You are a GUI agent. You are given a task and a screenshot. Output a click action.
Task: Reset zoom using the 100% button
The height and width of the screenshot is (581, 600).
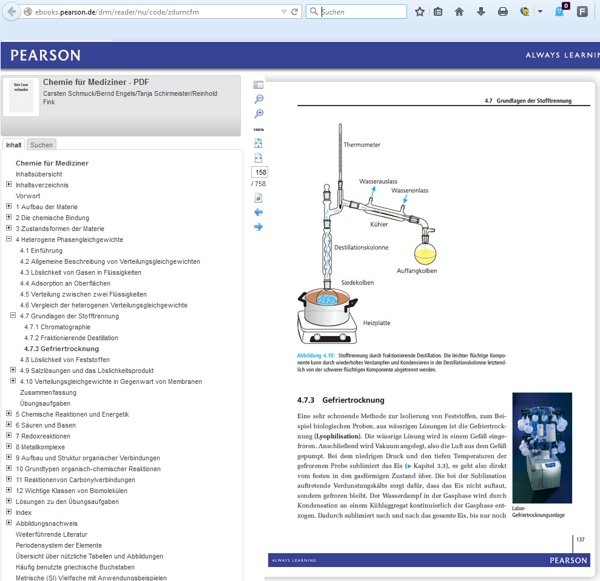pos(258,129)
